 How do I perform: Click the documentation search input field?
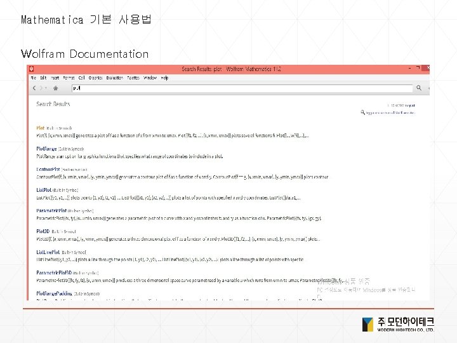coord(242,88)
